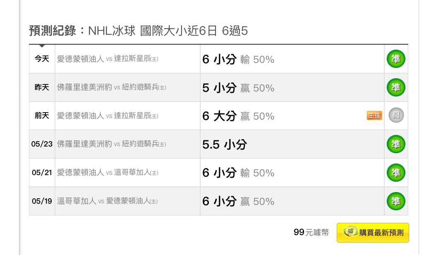Image resolution: width=424 pixels, height=255 pixels.
Task: Open the 05/23 佛羅里達美洲豹 vs 紐約遊騎兵 game
Action: coord(111,144)
